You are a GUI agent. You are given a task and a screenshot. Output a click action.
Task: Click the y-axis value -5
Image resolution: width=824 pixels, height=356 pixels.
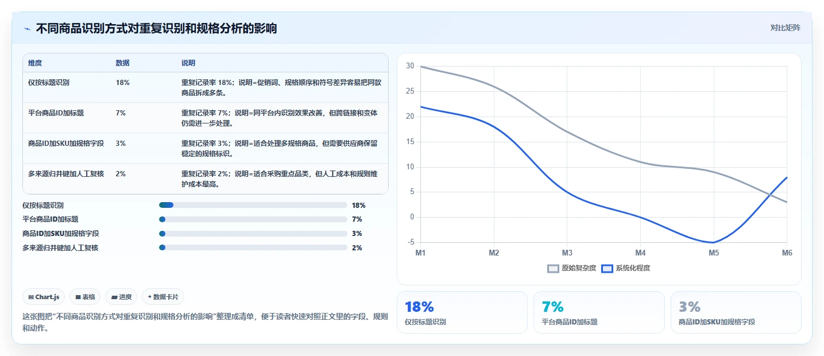[x=410, y=242]
